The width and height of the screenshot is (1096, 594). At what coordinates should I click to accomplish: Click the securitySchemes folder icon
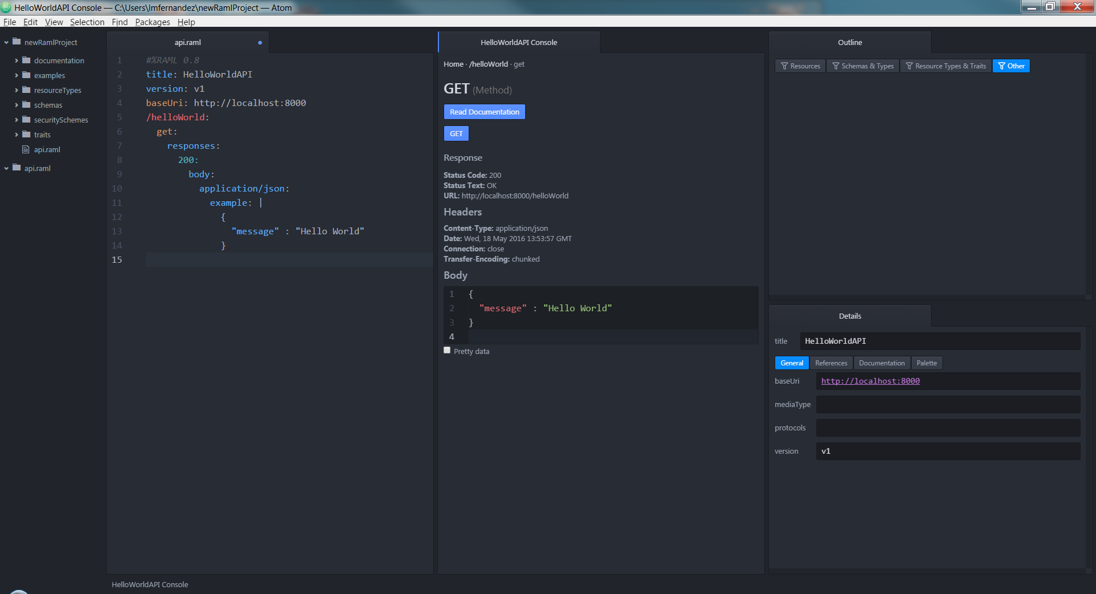tap(26, 119)
